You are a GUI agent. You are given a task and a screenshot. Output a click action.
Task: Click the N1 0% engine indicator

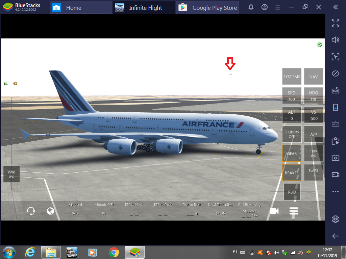(10, 84)
